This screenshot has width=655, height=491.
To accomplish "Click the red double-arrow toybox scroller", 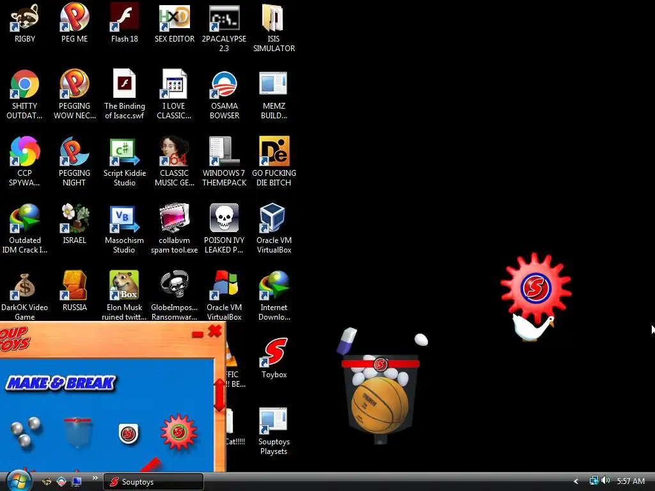I will [219, 394].
